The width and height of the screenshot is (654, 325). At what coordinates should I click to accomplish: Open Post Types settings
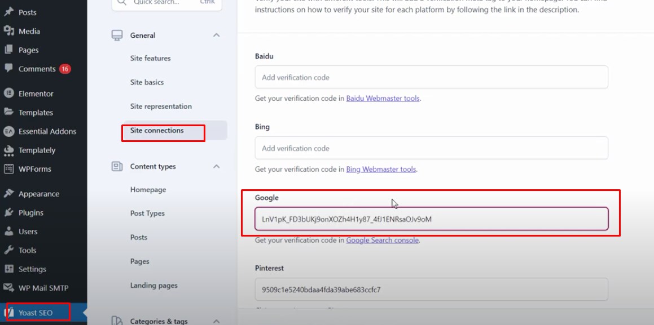pyautogui.click(x=147, y=213)
